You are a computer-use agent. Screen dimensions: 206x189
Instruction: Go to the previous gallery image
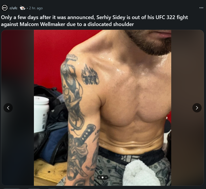(x=8, y=108)
